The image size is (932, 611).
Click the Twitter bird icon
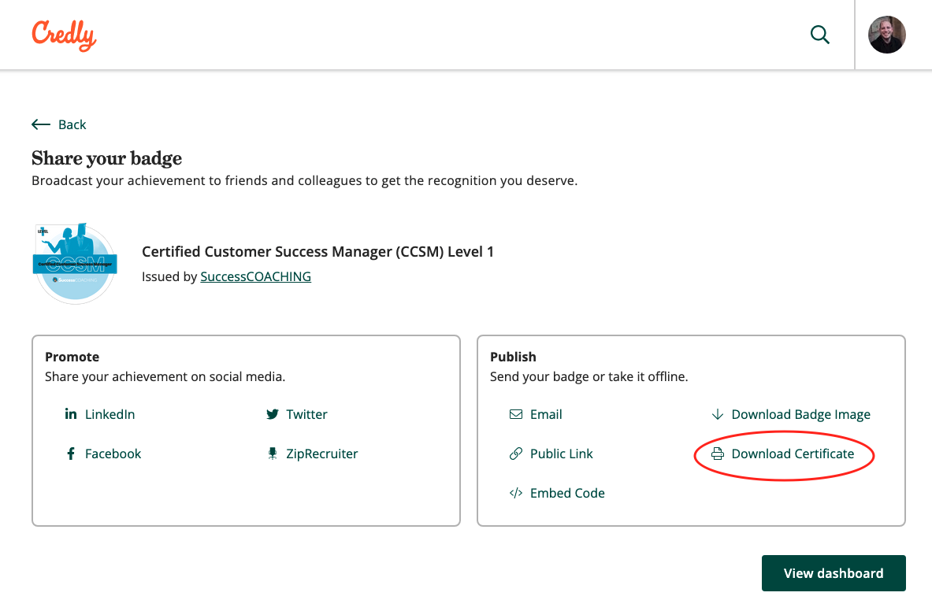[273, 414]
